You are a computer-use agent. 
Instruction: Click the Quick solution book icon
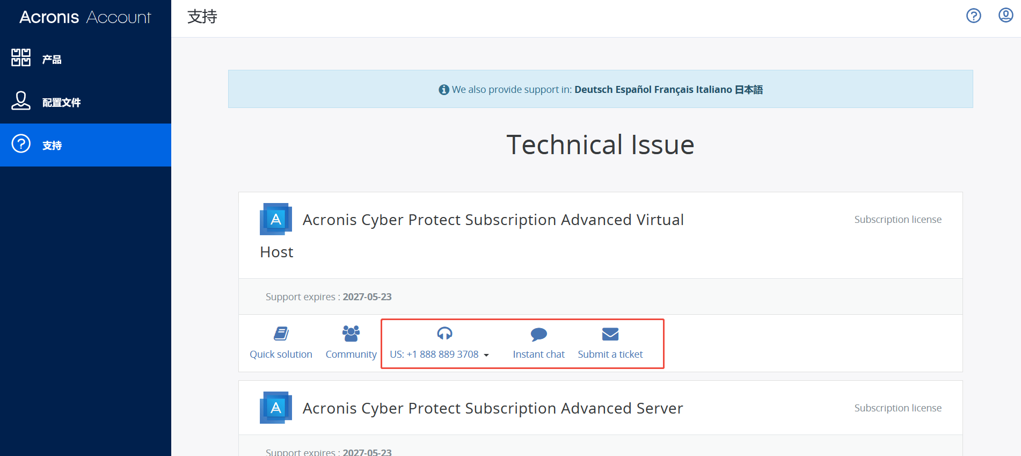pos(281,334)
